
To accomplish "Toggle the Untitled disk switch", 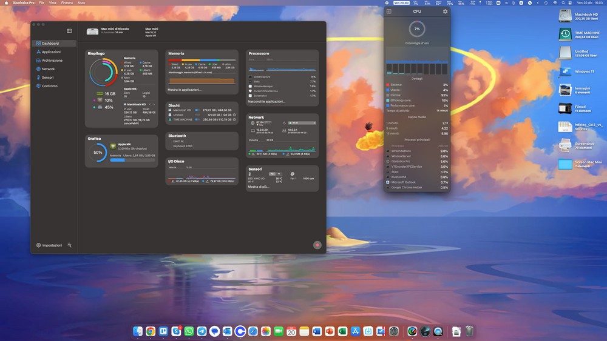I will (x=197, y=114).
